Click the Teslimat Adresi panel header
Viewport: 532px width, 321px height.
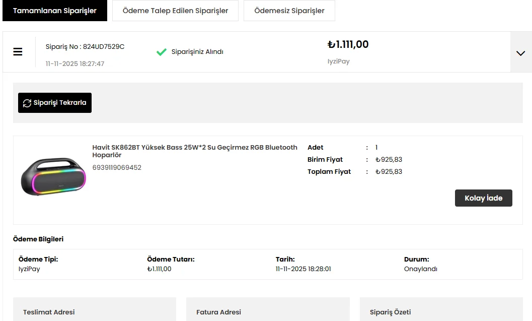49,312
